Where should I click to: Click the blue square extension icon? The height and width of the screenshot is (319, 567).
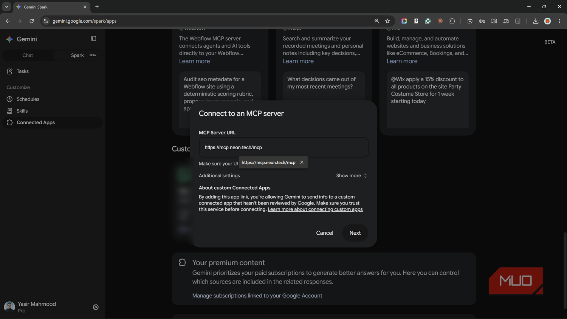pyautogui.click(x=416, y=21)
